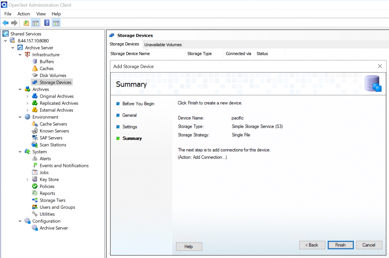
Task: Click Finish to create the device
Action: click(341, 245)
